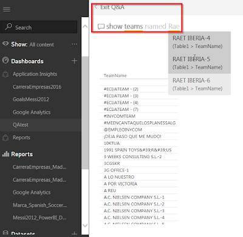Select row A REU
This screenshot has width=243, height=237.
(139, 190)
